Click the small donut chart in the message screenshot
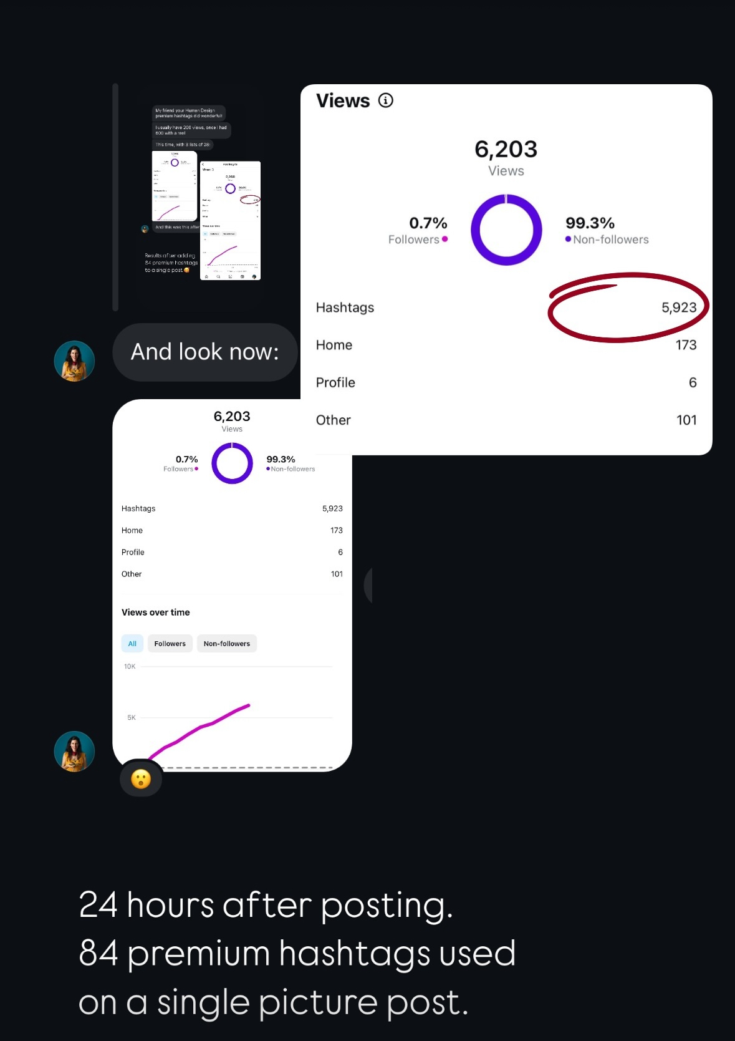735x1041 pixels. coord(232,463)
